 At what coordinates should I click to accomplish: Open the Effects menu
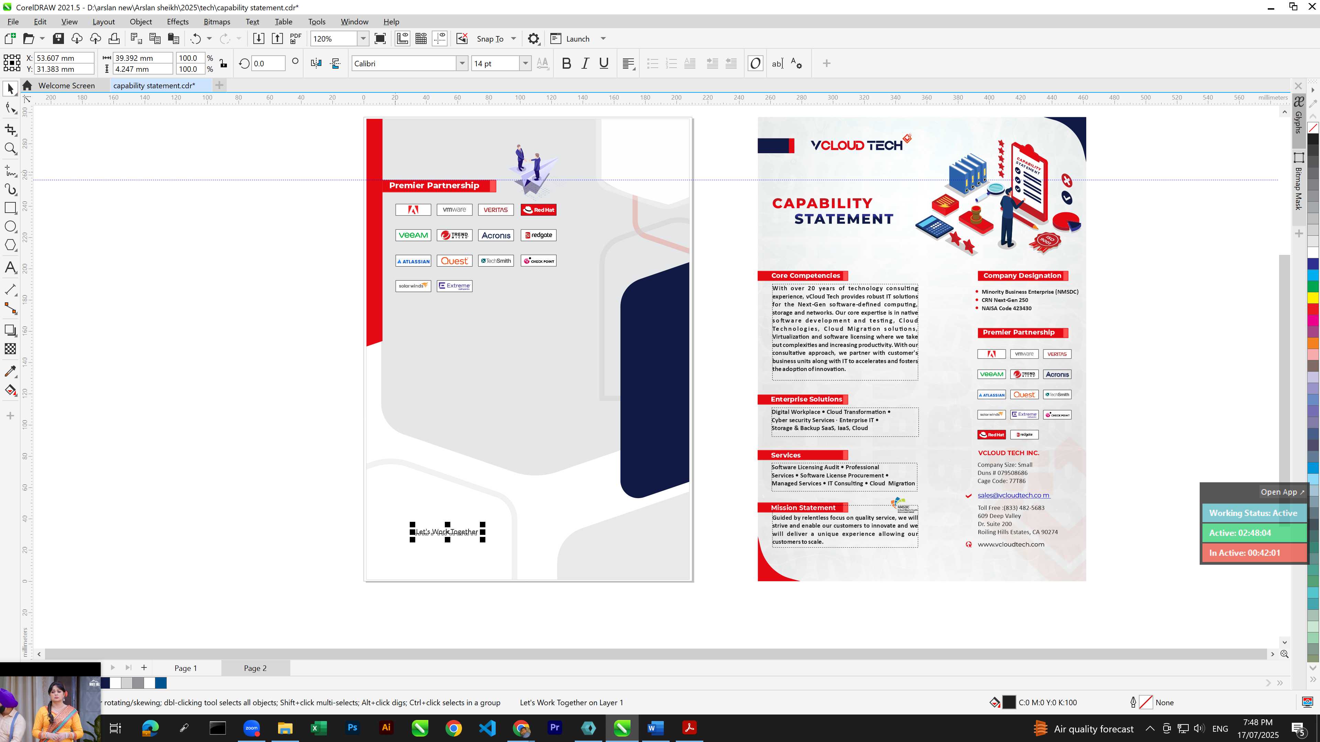coord(177,22)
